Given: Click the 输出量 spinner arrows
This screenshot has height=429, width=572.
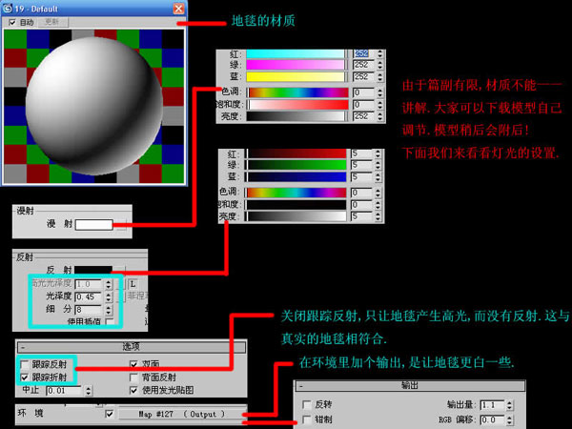Looking at the screenshot, I should coord(510,405).
